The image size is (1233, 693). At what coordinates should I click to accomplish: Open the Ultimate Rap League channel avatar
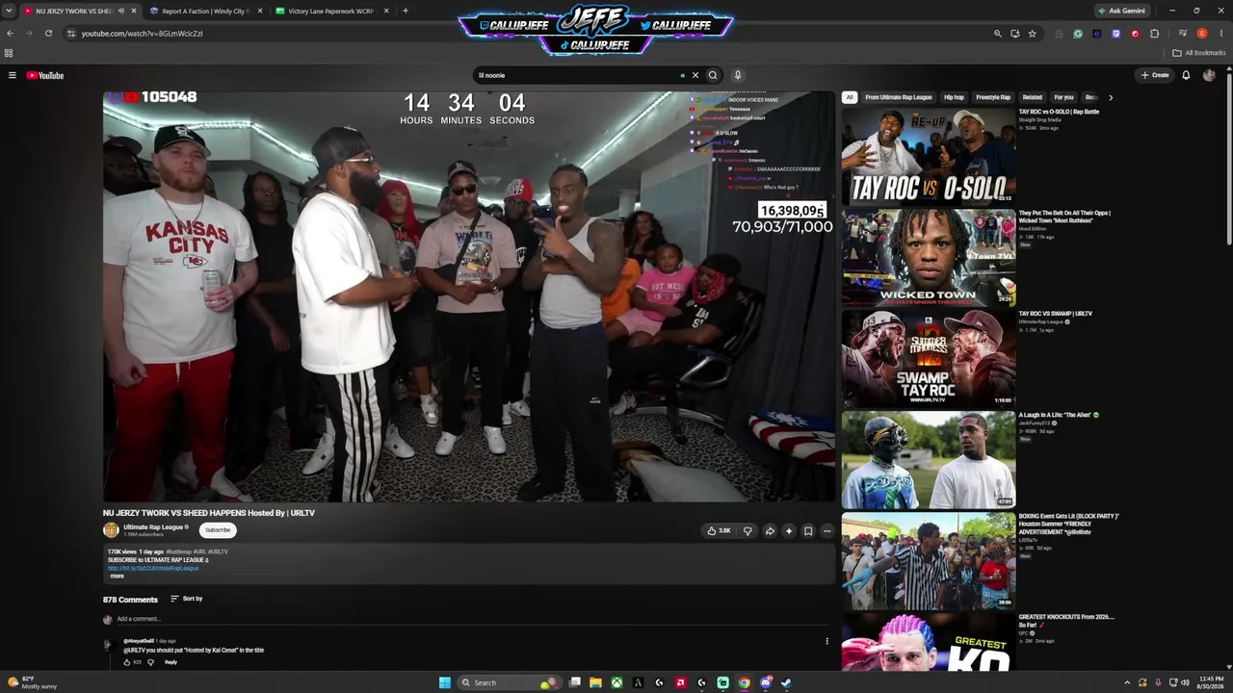click(111, 530)
